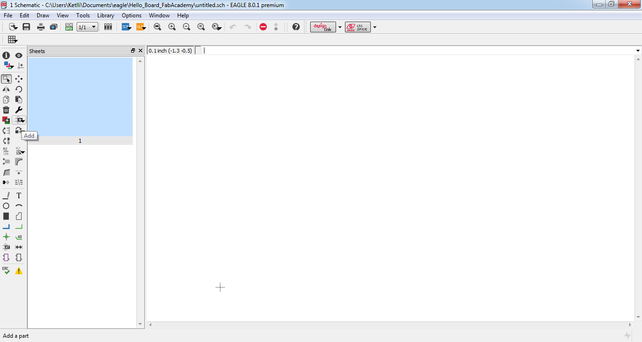642x342 pixels.
Task: Select the Arc drawing tool
Action: click(19, 206)
